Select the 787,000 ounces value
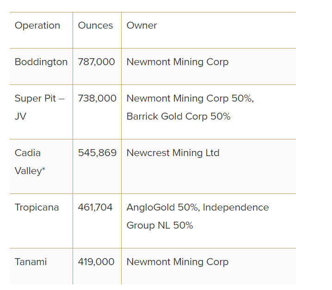The height and width of the screenshot is (290, 332). pos(96,62)
